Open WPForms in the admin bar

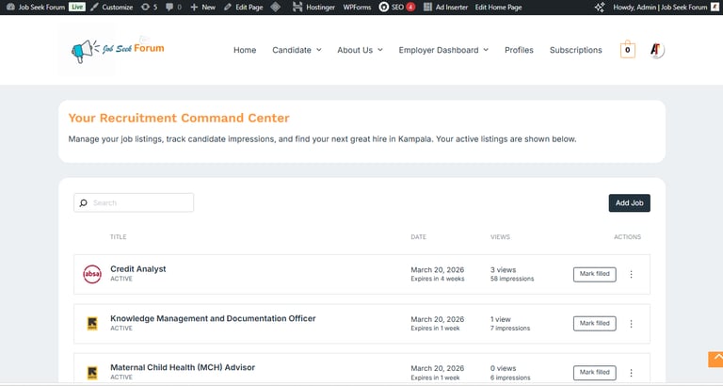(x=357, y=7)
